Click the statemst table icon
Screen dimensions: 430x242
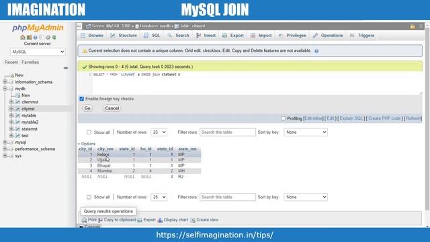(x=17, y=129)
